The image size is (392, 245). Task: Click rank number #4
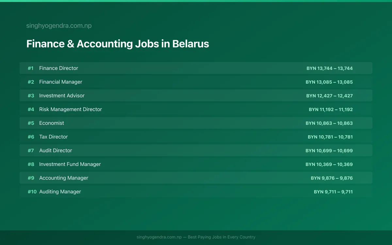click(31, 109)
